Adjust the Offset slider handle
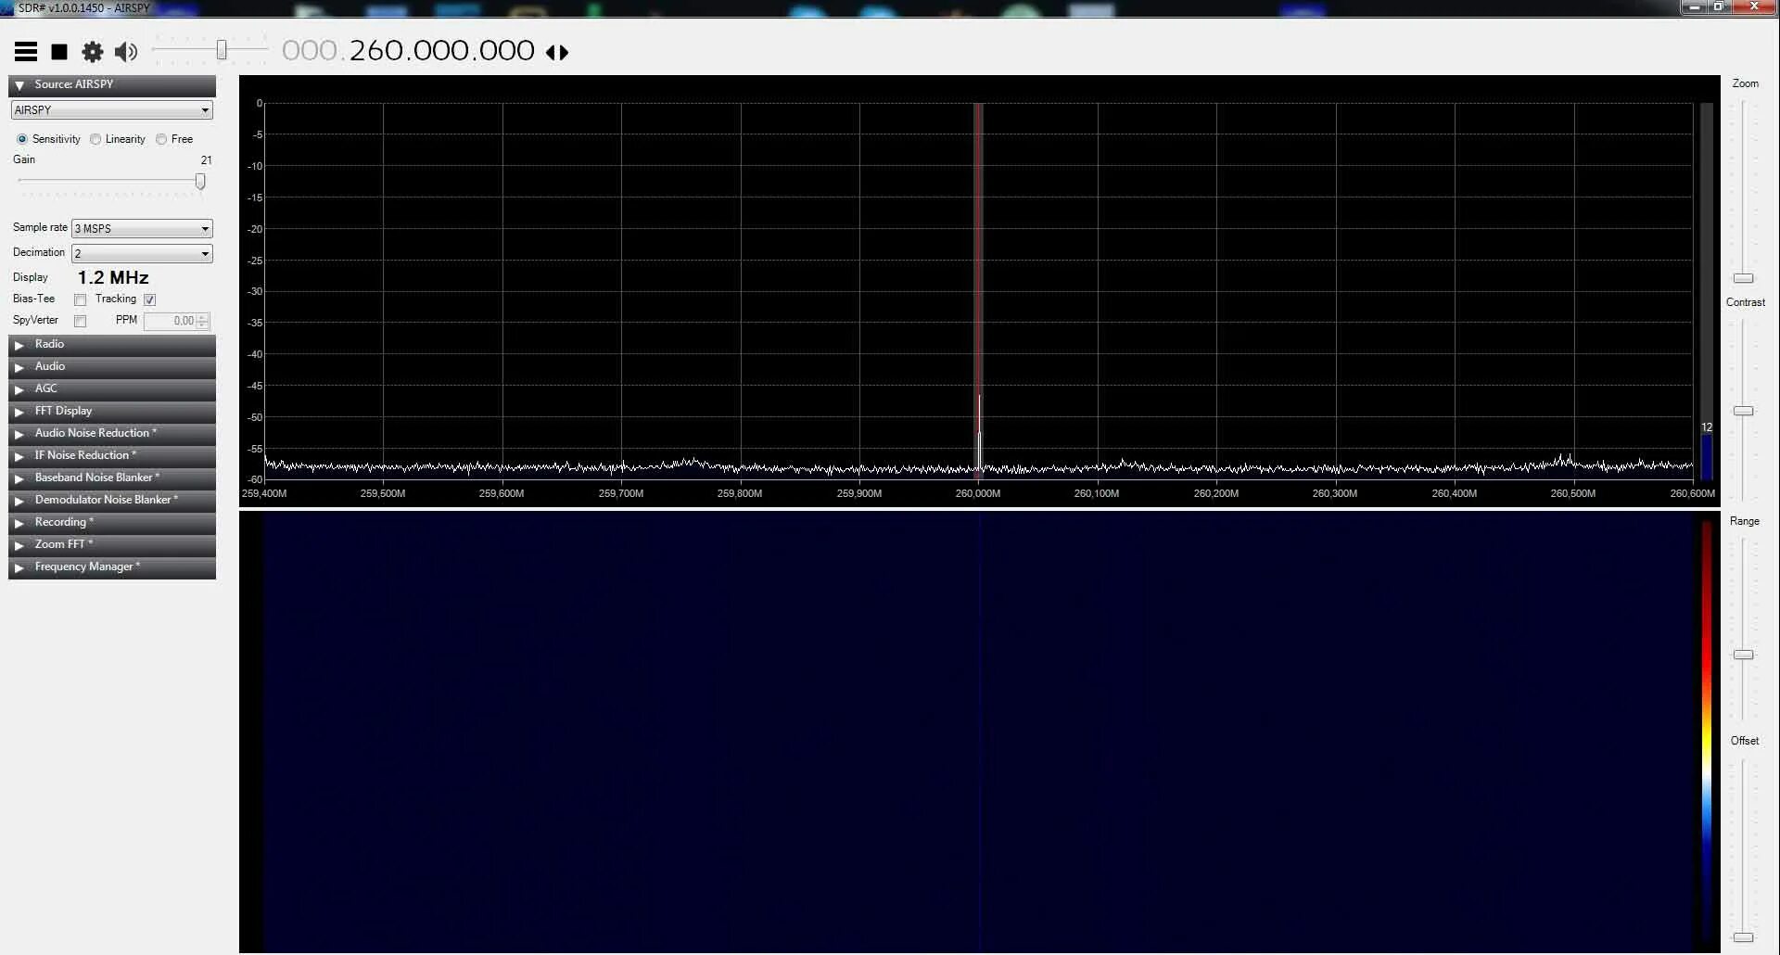The image size is (1780, 955). [x=1744, y=937]
